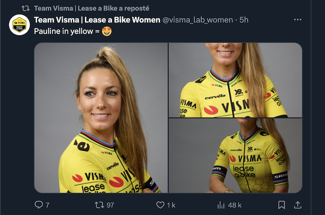Screen dimensions: 325x215
Task: Open the 5h timestamp link
Action: tap(244, 20)
